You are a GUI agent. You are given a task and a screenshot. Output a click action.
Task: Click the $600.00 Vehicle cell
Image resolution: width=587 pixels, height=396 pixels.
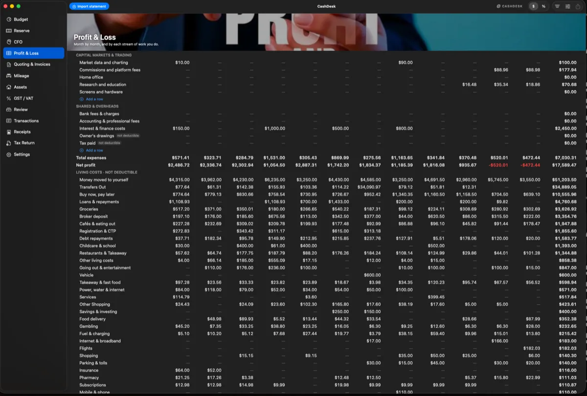point(373,275)
